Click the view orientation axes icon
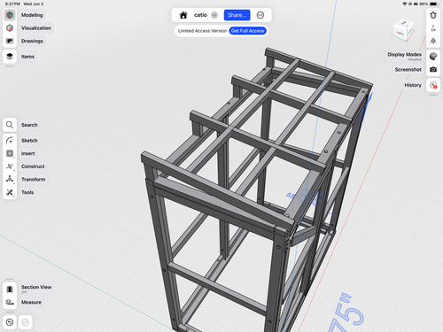443x332 pixels. point(433,41)
